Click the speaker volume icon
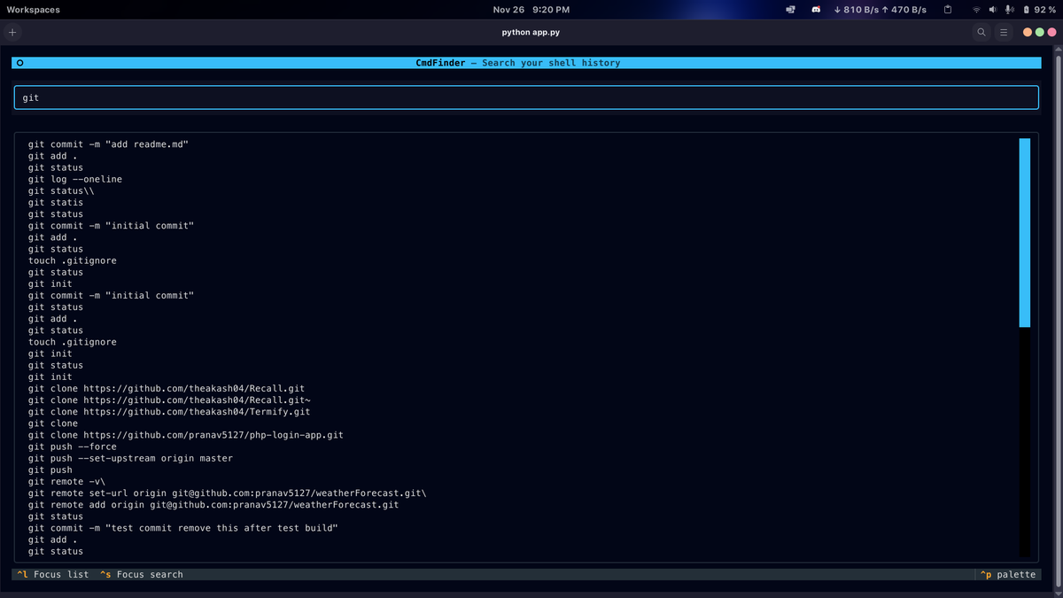The width and height of the screenshot is (1063, 598). [992, 10]
